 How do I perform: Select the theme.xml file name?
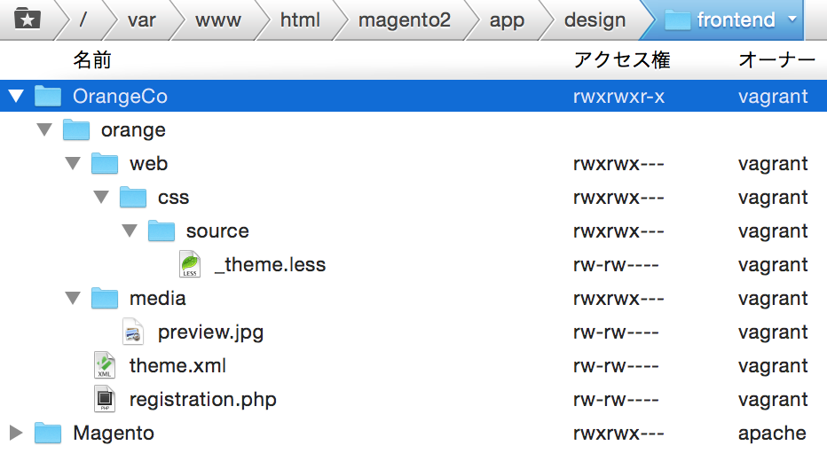point(177,365)
